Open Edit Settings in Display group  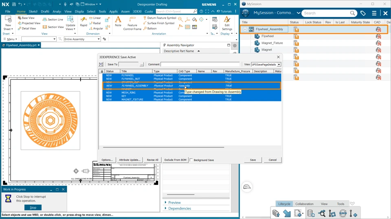227,24
